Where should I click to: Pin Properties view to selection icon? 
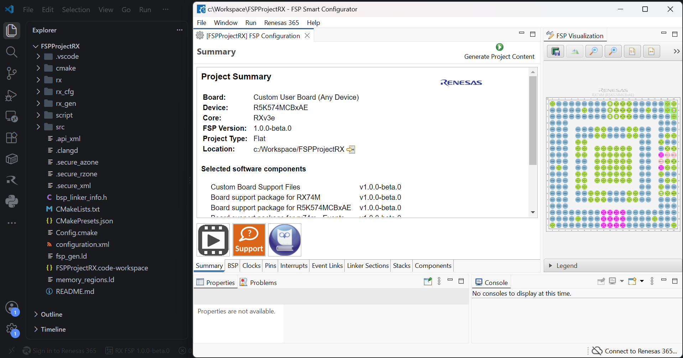tap(428, 281)
